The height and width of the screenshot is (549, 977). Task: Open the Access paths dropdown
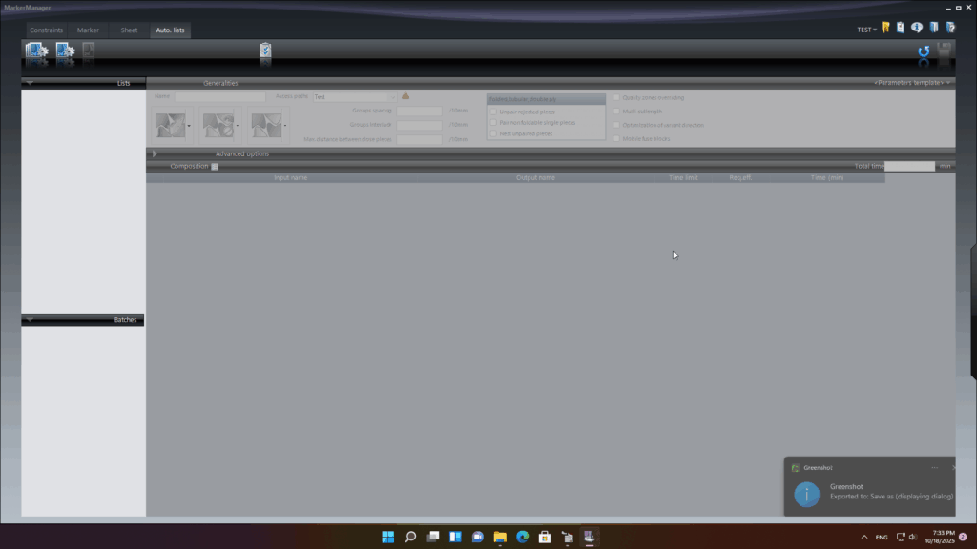[392, 97]
